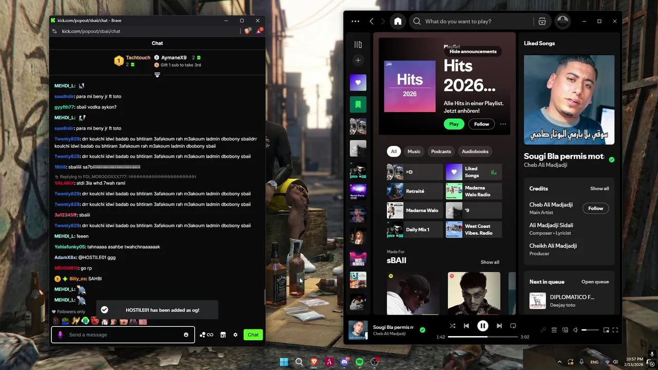This screenshot has width=658, height=370.
Task: Open Kick channel points icon
Action: (207, 335)
